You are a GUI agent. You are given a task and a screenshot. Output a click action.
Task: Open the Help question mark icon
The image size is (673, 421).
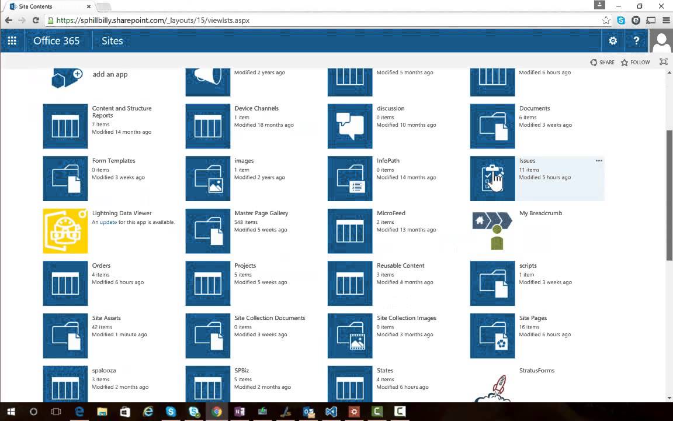pyautogui.click(x=636, y=41)
